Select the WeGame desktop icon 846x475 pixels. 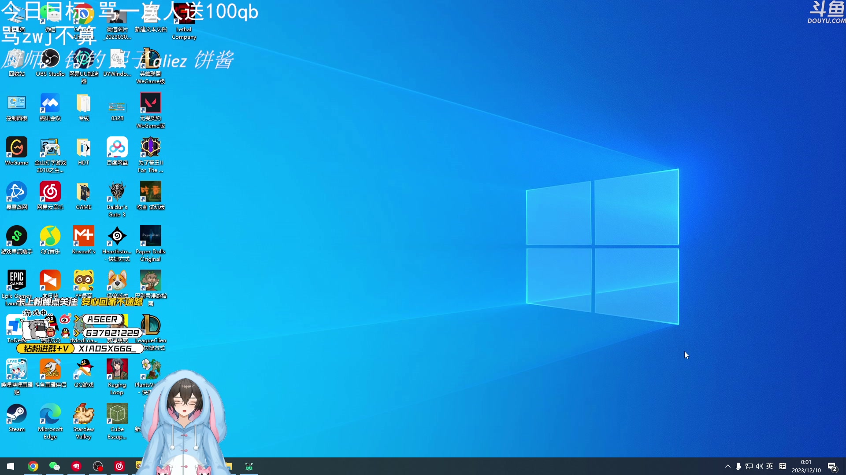(x=17, y=152)
